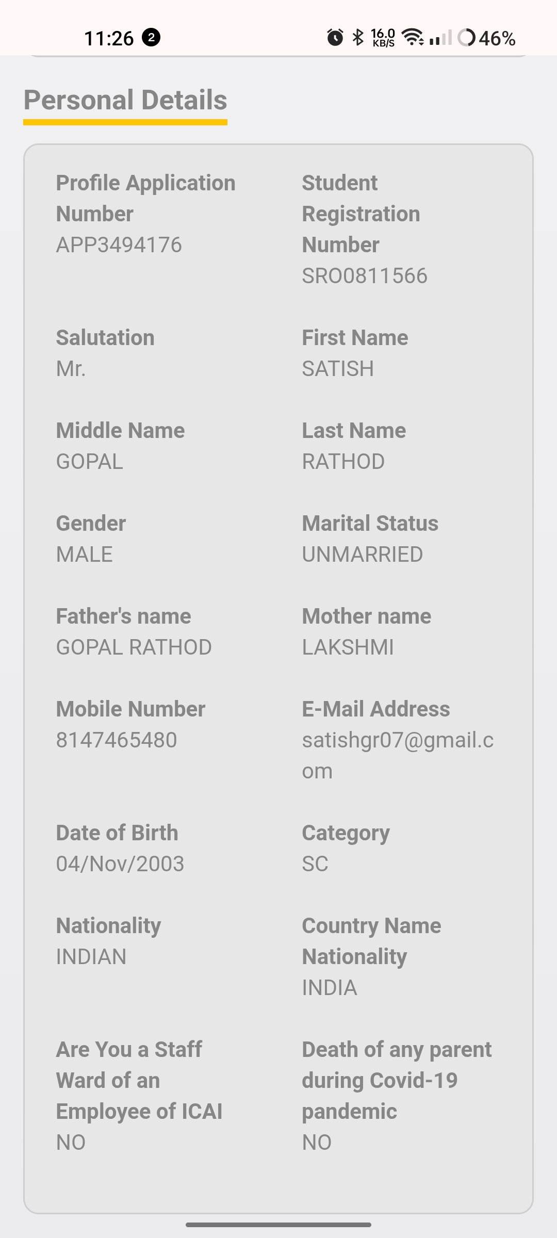Viewport: 557px width, 1238px height.
Task: Tap the First Name value SATISH
Action: [338, 369]
